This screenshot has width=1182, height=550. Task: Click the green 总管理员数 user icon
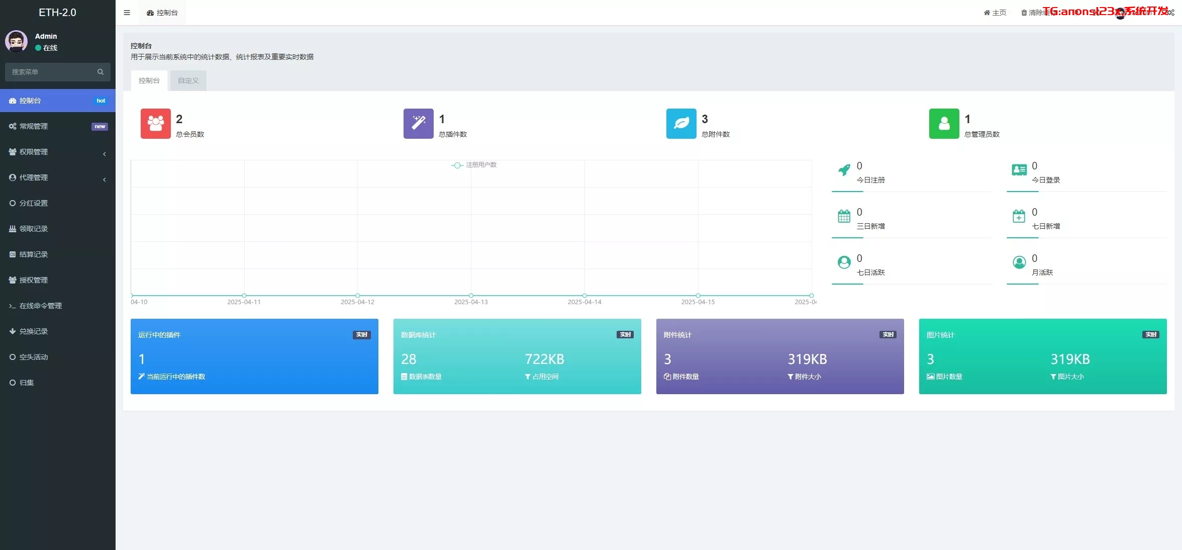tap(944, 124)
